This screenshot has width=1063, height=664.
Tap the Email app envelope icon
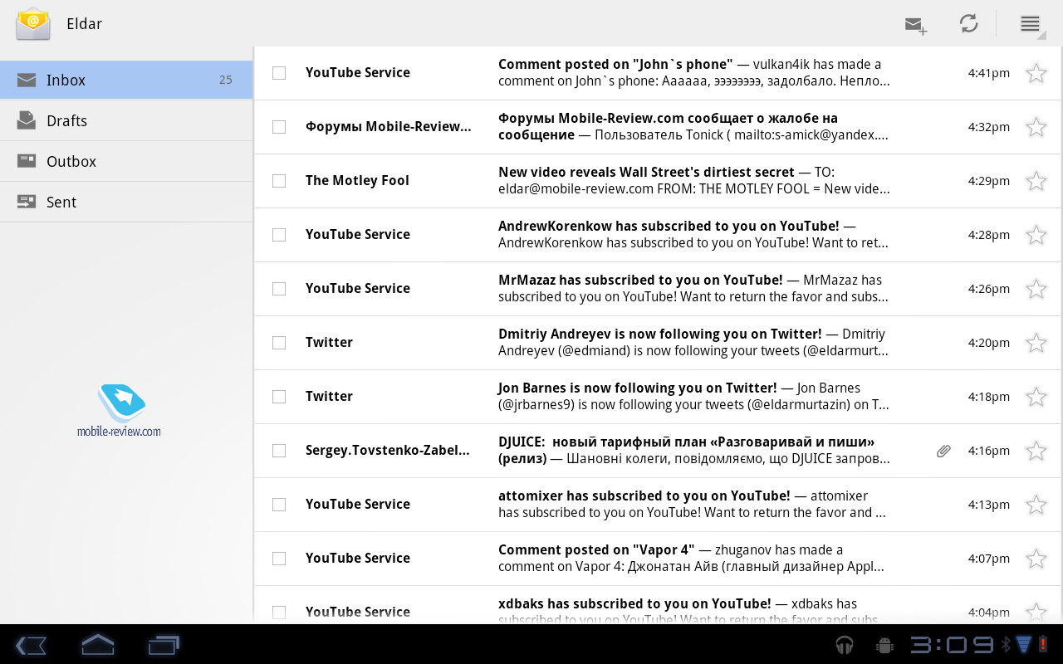pos(33,23)
